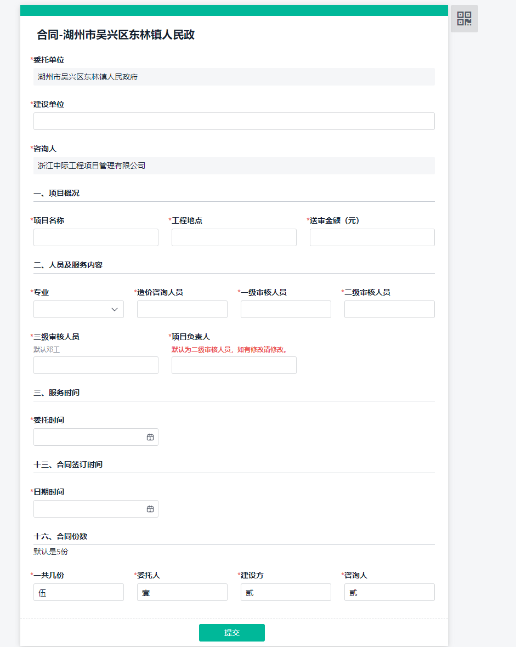Click calendar icon in 日期时间 field
Image resolution: width=516 pixels, height=647 pixels.
pyautogui.click(x=150, y=509)
